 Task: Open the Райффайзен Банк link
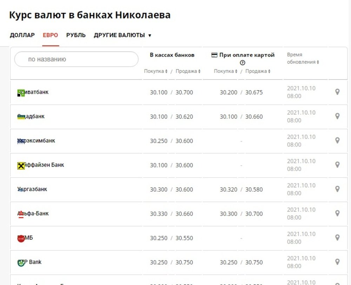coord(41,165)
